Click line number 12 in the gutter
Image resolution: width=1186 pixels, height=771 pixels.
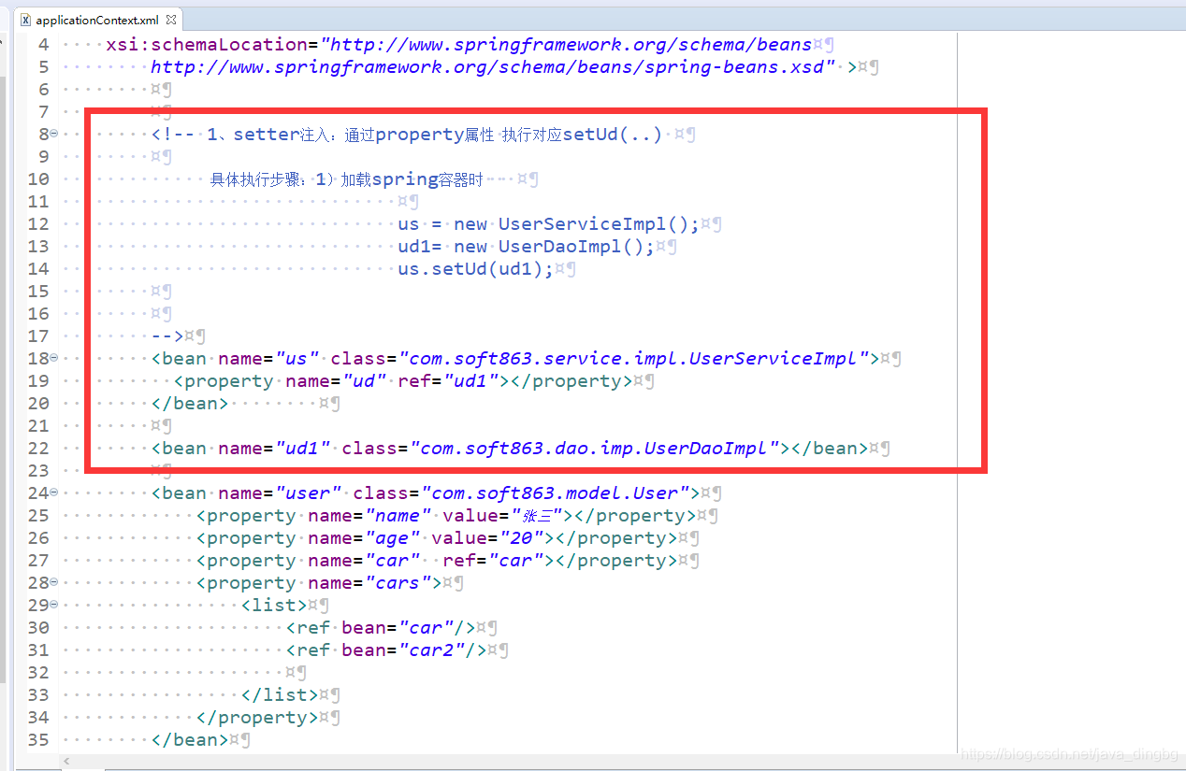(38, 224)
